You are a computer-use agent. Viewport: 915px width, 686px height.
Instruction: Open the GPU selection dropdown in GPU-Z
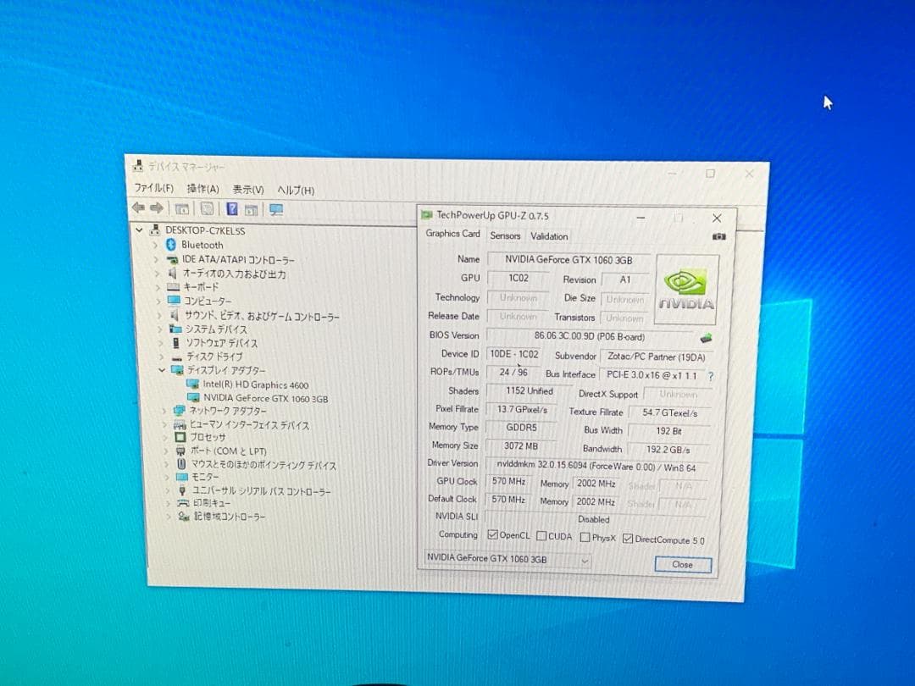pyautogui.click(x=584, y=562)
